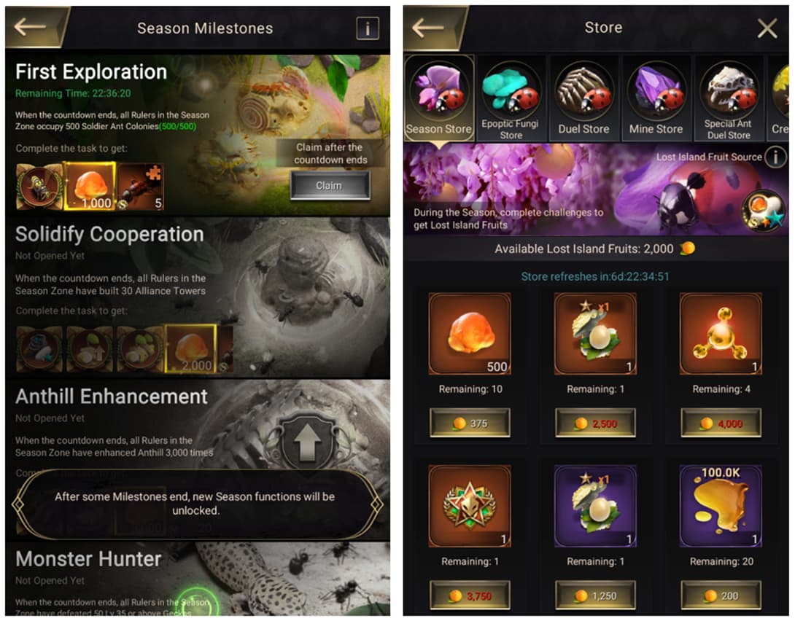
Task: Tap the 1,000 amber reward icon
Action: (x=90, y=187)
